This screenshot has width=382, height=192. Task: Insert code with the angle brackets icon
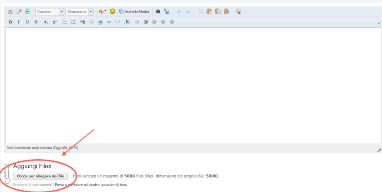pos(109,22)
